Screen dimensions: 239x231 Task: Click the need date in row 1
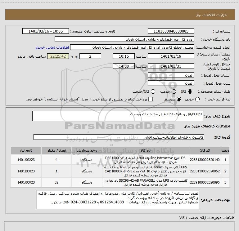(26, 160)
